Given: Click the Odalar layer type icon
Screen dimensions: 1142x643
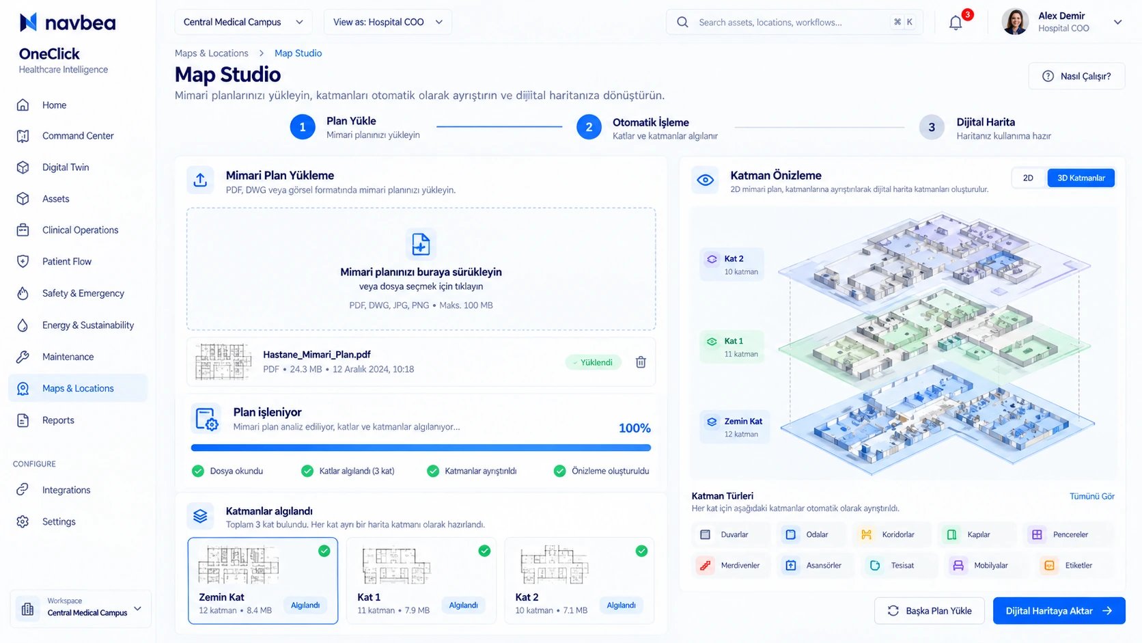Looking at the screenshot, I should pyautogui.click(x=790, y=534).
